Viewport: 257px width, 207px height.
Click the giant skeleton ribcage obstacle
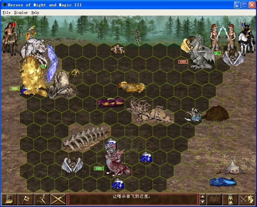[85, 139]
